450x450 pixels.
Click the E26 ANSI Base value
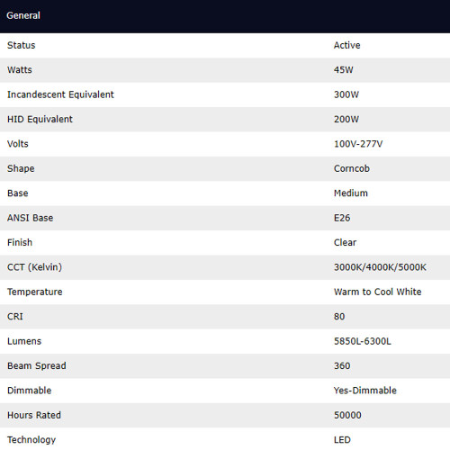[x=342, y=218]
